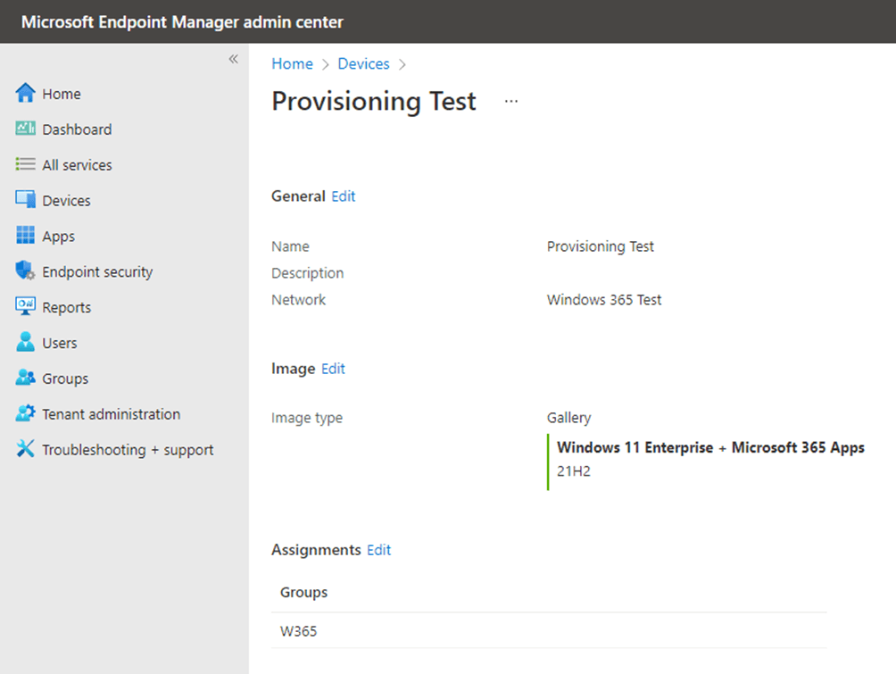This screenshot has width=896, height=674.
Task: Click the Troubleshooting tools icon
Action: (x=25, y=449)
